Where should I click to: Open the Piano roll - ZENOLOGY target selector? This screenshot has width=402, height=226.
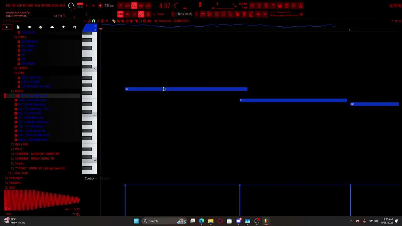[173, 21]
